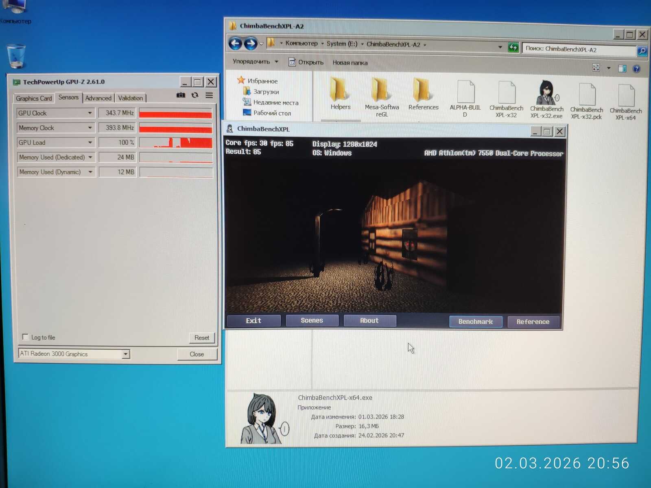
Task: Expand the GPU Load sensor dropdown
Action: click(x=90, y=142)
